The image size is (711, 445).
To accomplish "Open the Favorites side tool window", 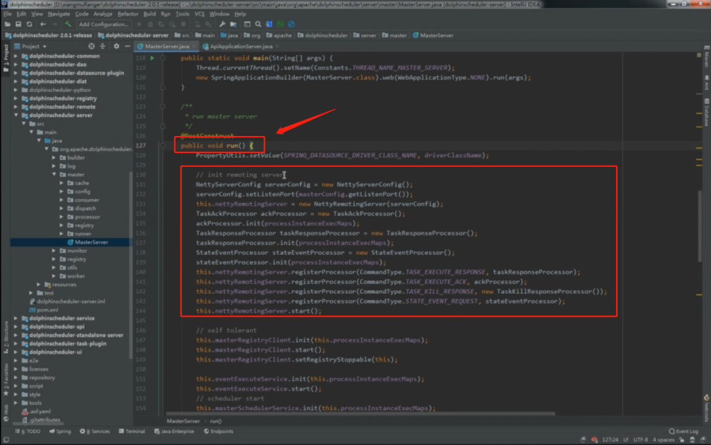I will pyautogui.click(x=6, y=379).
